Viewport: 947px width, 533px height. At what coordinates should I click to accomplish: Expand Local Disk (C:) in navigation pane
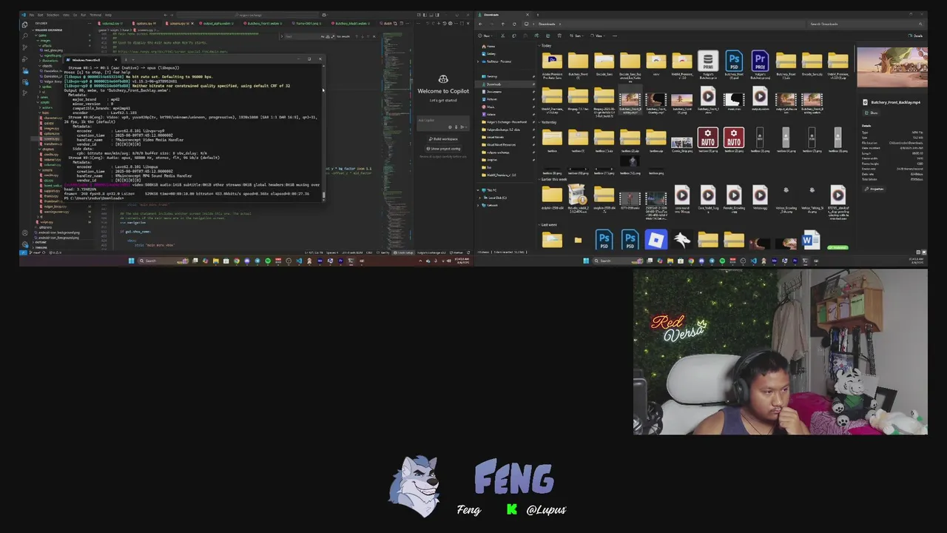tap(479, 198)
